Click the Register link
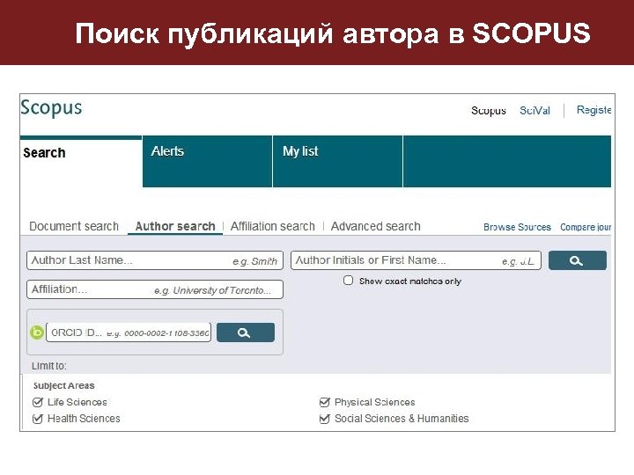 tap(593, 110)
